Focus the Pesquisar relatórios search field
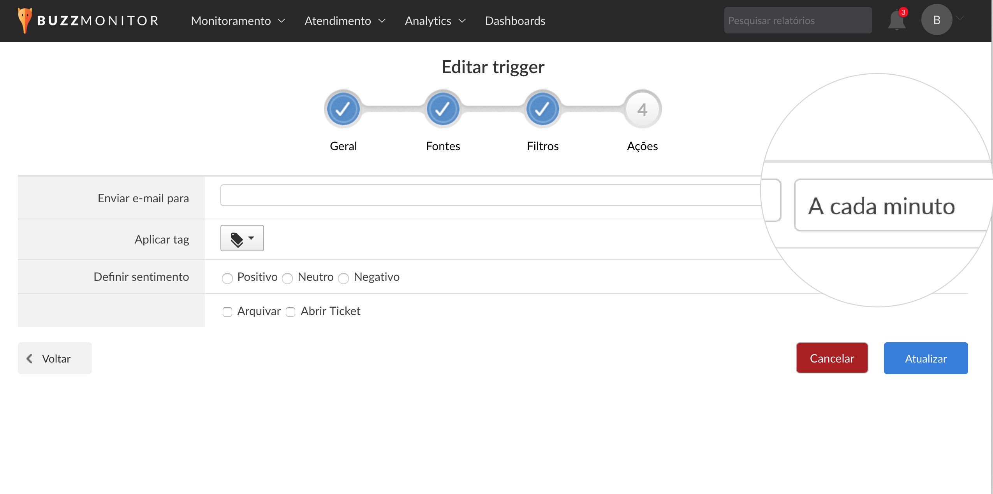 coord(798,21)
